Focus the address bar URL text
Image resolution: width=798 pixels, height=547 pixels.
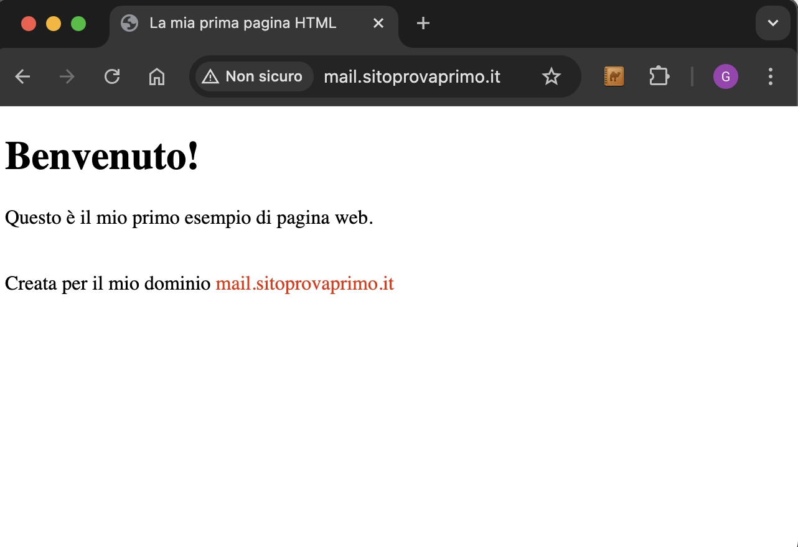tap(412, 76)
